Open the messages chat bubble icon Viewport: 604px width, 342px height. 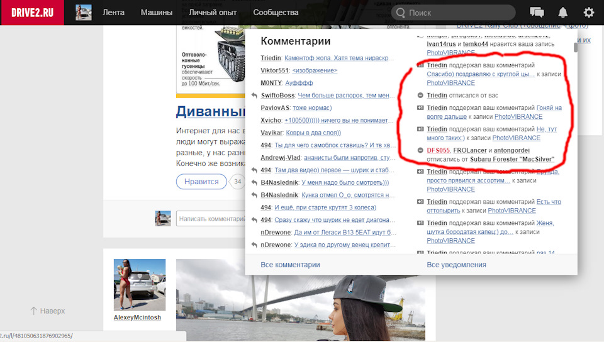pyautogui.click(x=537, y=13)
